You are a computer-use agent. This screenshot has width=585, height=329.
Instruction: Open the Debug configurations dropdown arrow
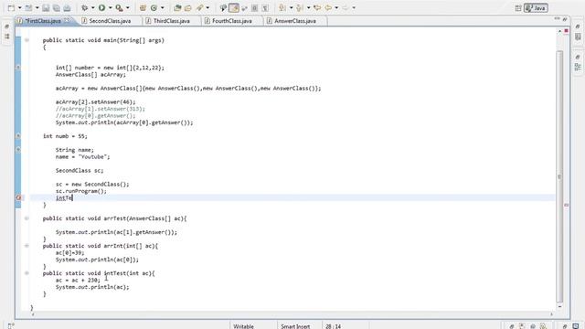[x=92, y=8]
